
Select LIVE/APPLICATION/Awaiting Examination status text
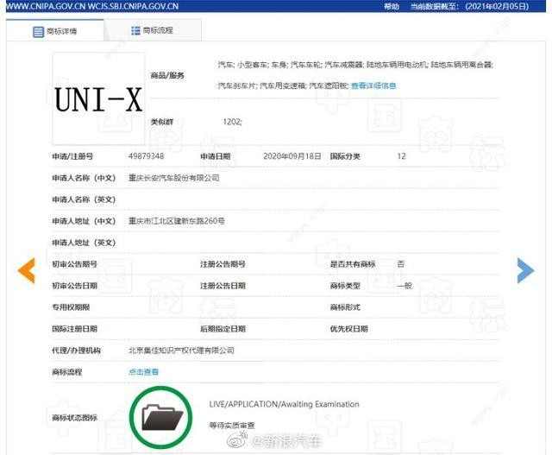pyautogui.click(x=284, y=404)
